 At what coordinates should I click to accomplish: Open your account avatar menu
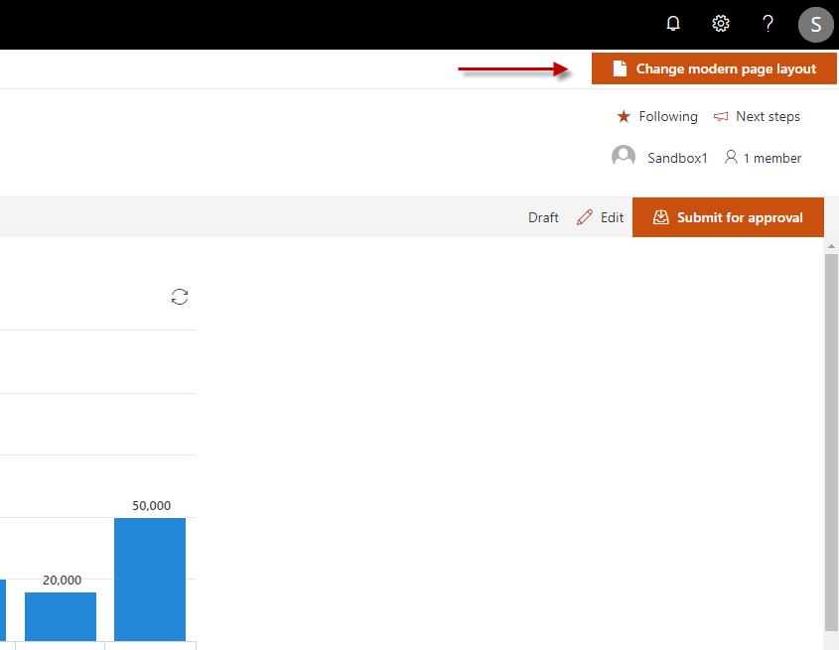[x=815, y=24]
